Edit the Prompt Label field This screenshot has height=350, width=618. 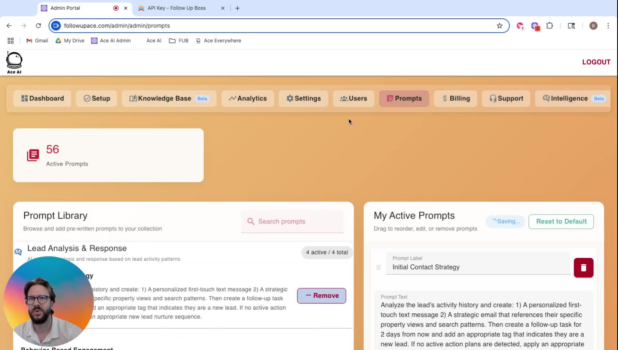(x=478, y=264)
